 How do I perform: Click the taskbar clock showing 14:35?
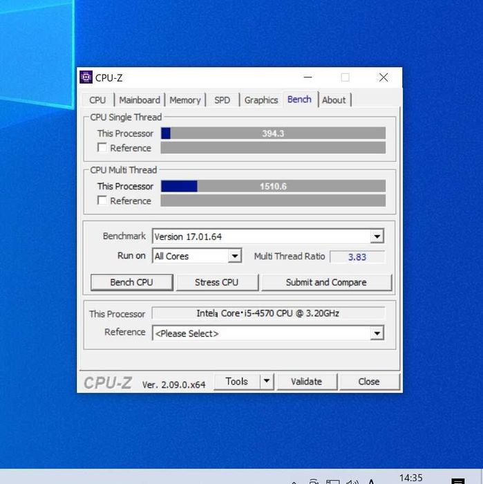411,478
